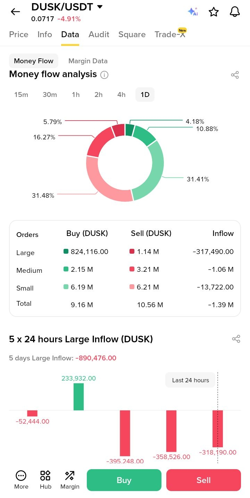
Task: Open Money flow analysis info icon
Action: coord(104,75)
